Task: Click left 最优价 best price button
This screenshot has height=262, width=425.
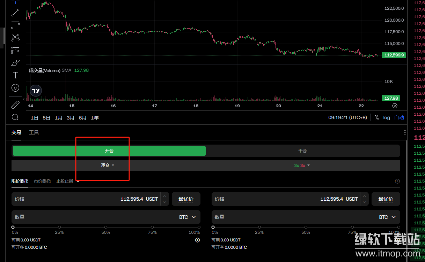Action: (186, 199)
